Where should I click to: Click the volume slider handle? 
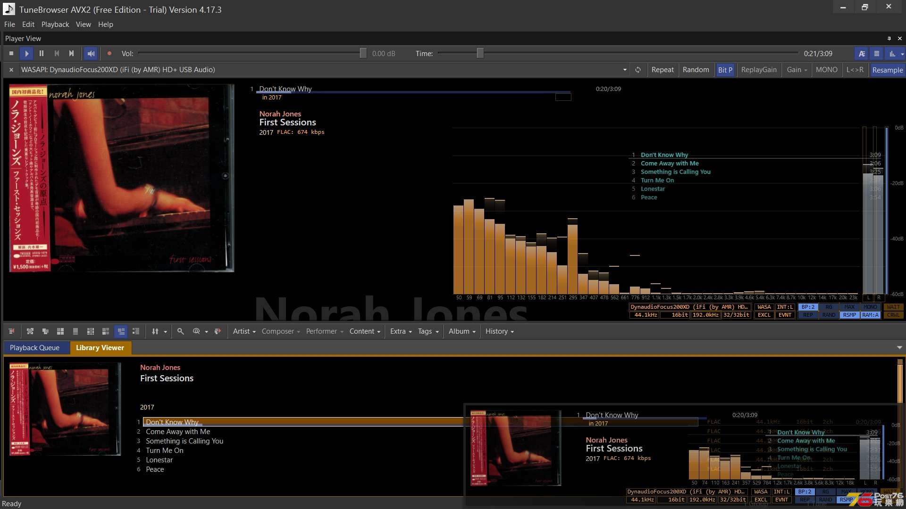(363, 53)
